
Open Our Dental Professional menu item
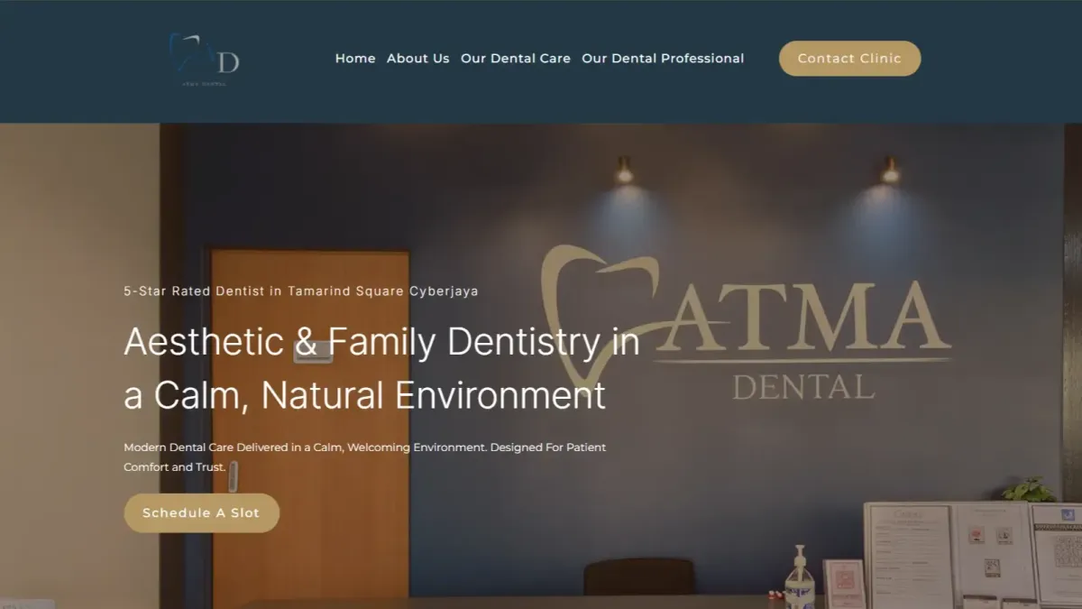663,59
